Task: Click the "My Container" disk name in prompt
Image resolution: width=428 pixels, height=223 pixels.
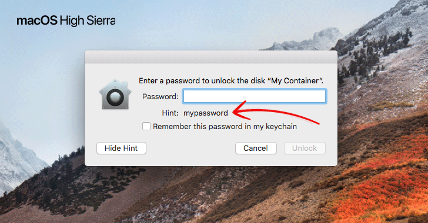Action: pos(295,81)
